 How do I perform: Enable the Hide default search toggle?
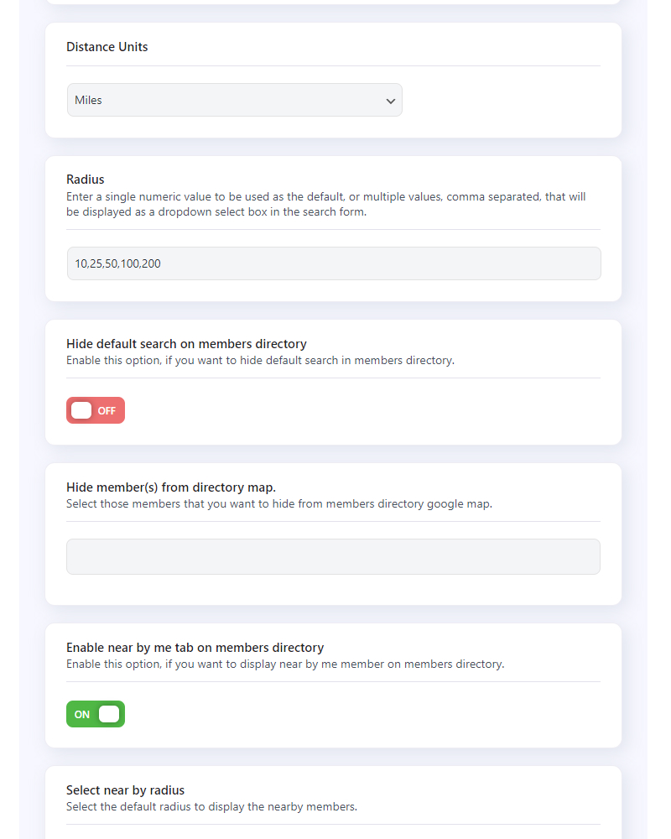click(x=96, y=410)
